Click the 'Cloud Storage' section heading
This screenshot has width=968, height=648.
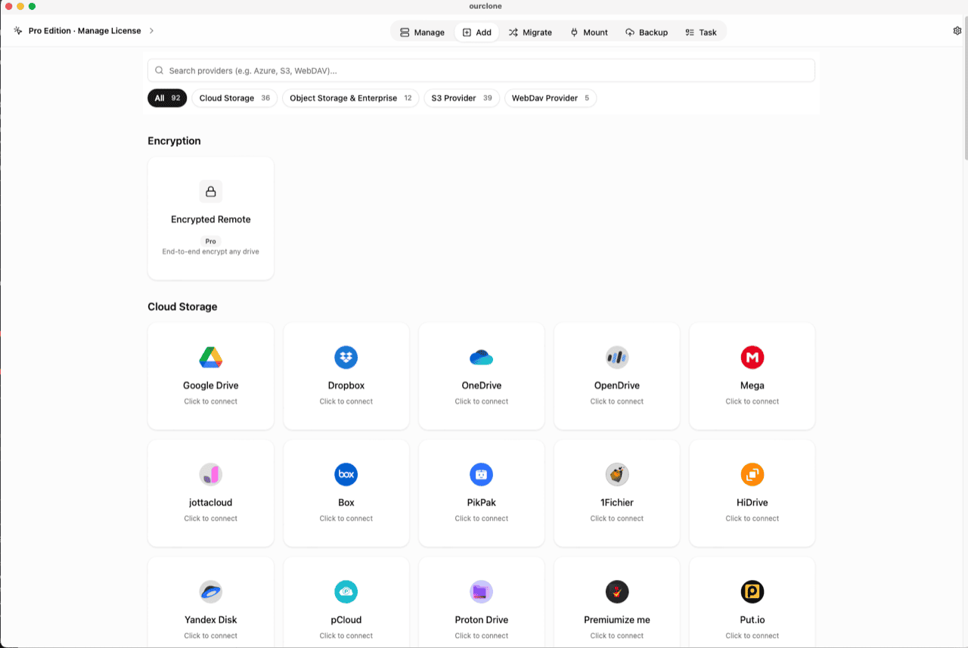[x=182, y=307]
